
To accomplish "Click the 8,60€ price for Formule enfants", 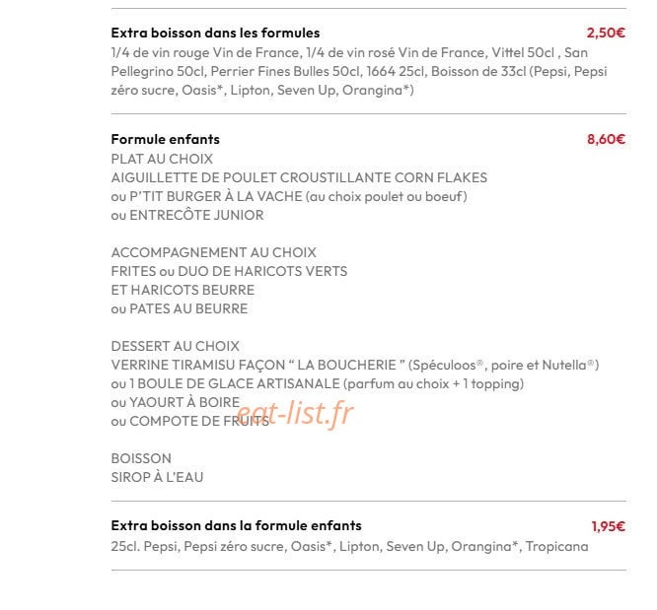I will (x=606, y=139).
